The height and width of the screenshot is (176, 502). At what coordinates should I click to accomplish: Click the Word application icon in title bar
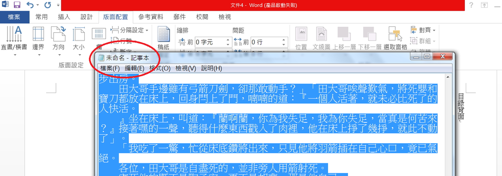coord(5,5)
